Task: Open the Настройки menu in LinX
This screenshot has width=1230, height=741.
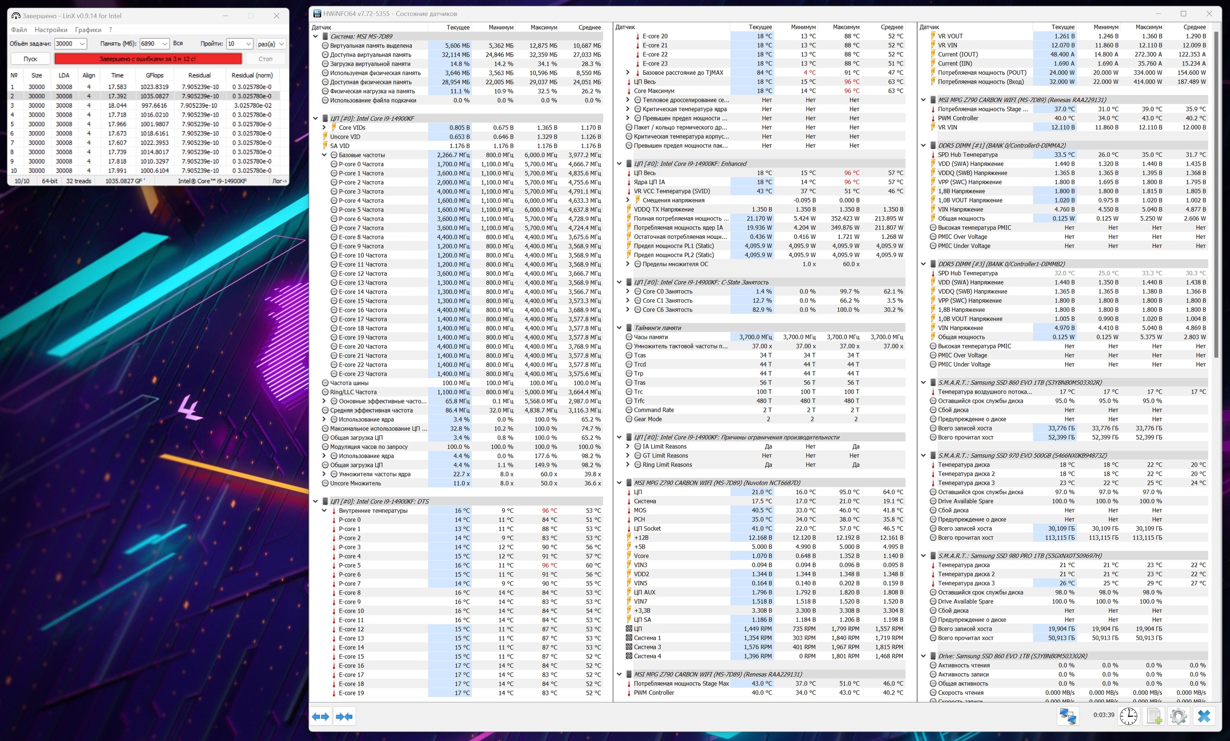Action: [x=51, y=30]
